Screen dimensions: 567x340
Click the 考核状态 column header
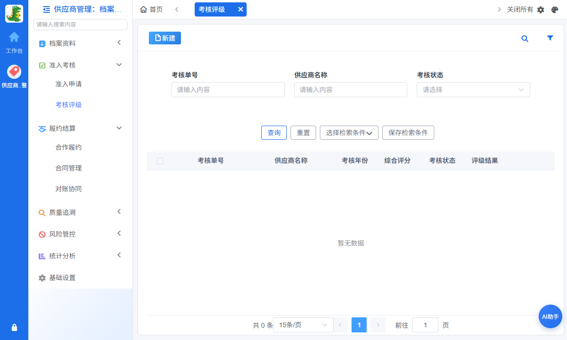click(442, 161)
